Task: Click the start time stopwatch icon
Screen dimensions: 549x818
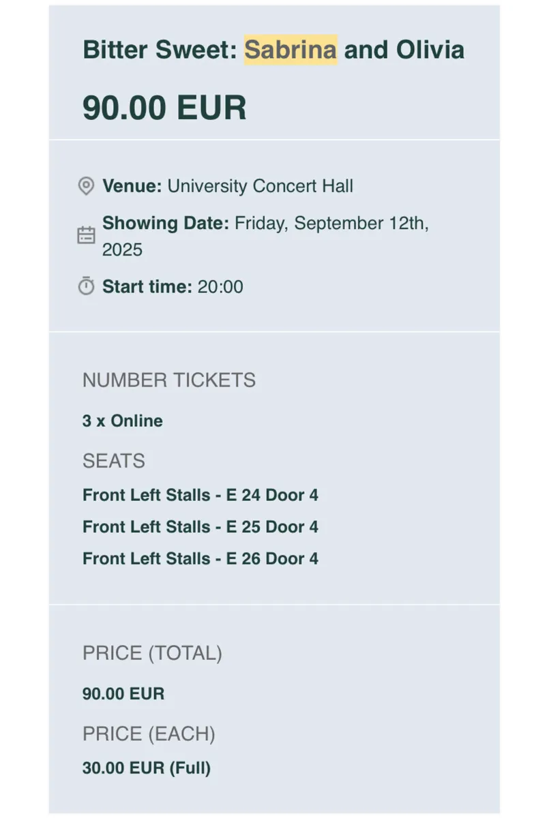Action: point(86,286)
